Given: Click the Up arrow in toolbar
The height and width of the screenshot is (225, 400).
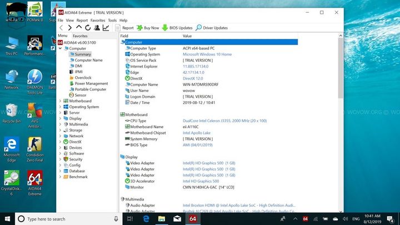Looking at the screenshot, I should (x=79, y=27).
